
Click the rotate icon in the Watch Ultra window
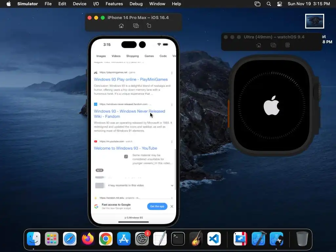click(287, 45)
